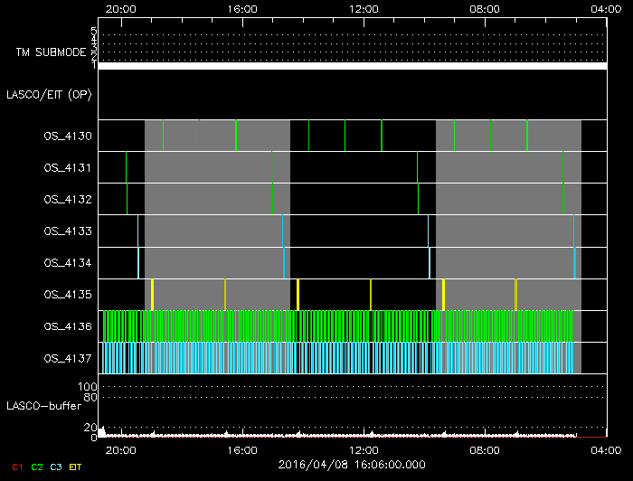Click the EIT legend entry

[75, 467]
